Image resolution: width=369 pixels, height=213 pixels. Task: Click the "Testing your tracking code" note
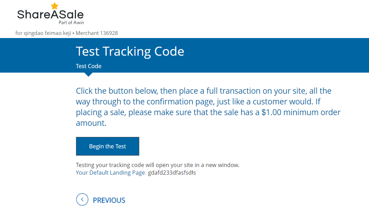tap(158, 165)
